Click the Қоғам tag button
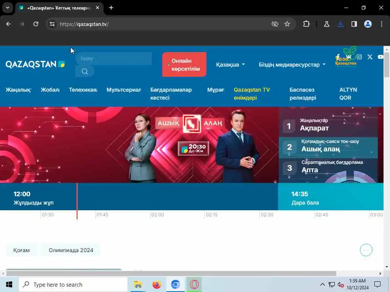This screenshot has width=390, height=292. [21, 250]
